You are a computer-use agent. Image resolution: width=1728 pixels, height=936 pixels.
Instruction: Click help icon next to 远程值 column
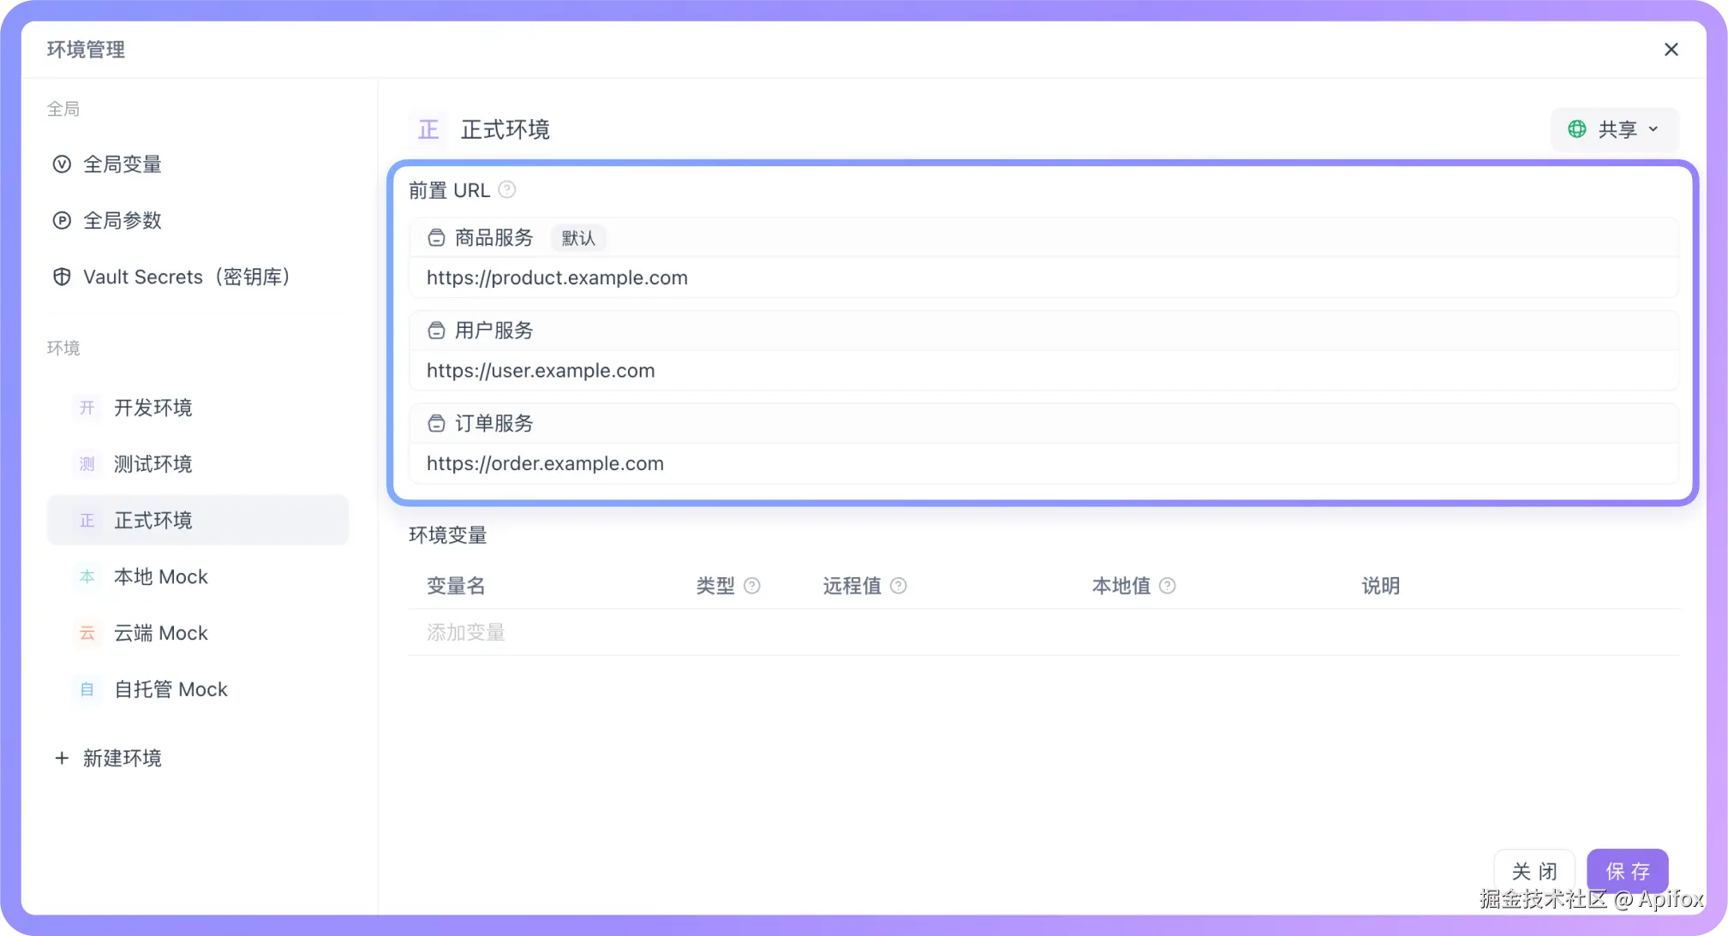[899, 586]
